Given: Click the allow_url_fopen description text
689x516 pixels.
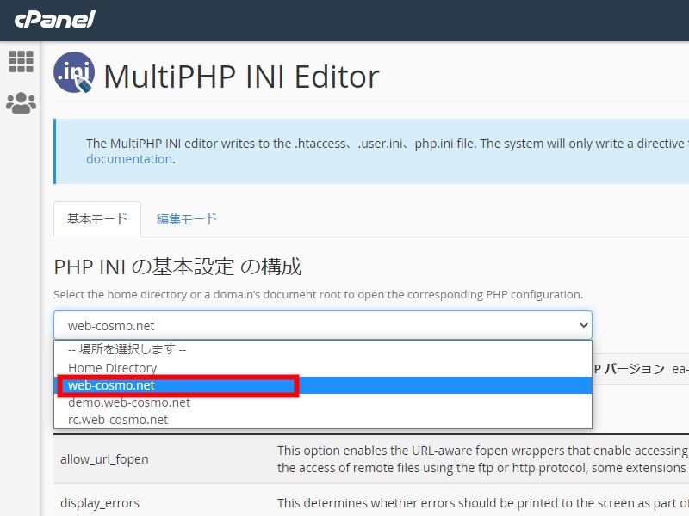Looking at the screenshot, I should (x=482, y=459).
